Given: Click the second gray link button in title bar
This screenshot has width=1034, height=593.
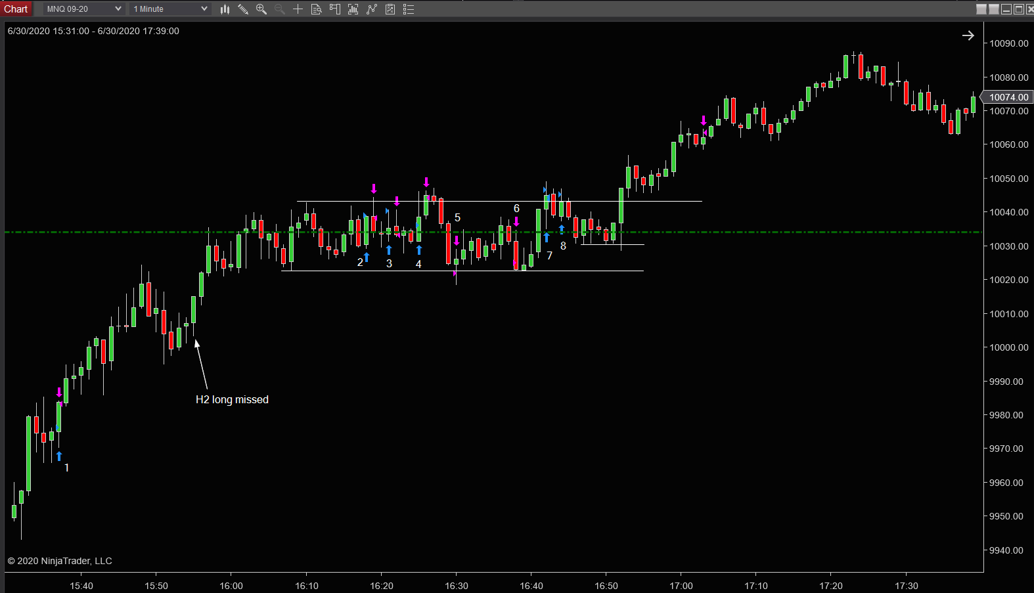Looking at the screenshot, I should click(x=994, y=9).
